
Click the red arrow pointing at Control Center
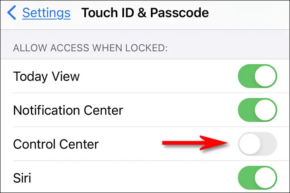coord(195,143)
